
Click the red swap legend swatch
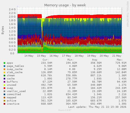pos(4,88)
